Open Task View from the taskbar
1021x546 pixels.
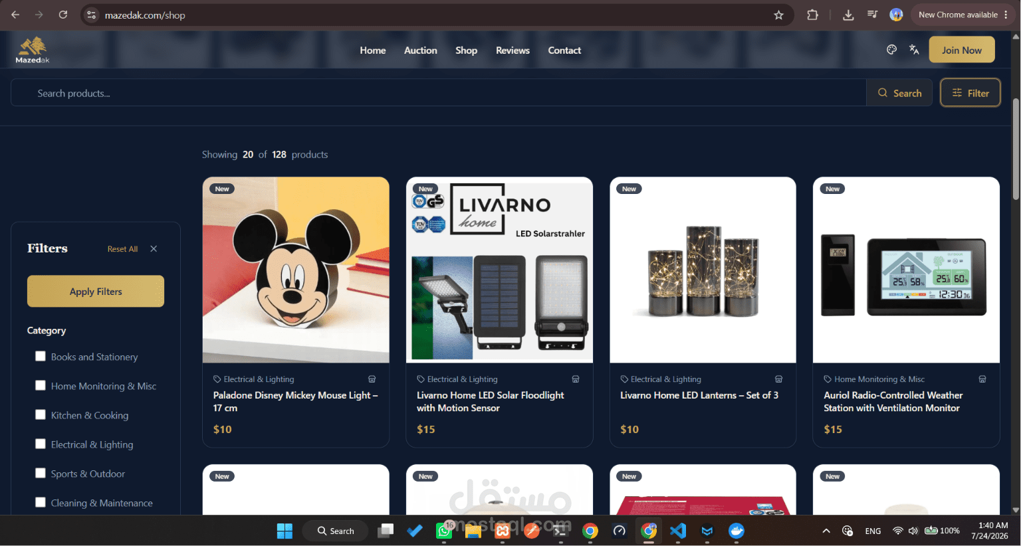(x=386, y=531)
